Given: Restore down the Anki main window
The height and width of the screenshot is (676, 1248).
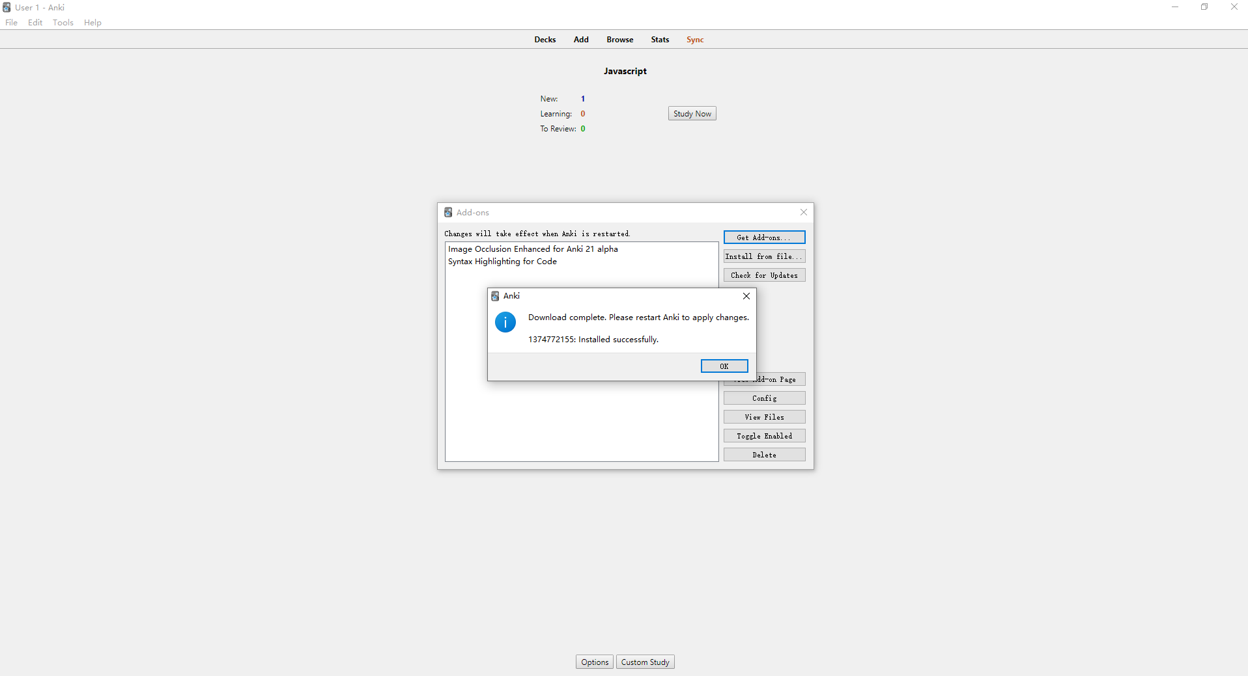Looking at the screenshot, I should (1204, 7).
